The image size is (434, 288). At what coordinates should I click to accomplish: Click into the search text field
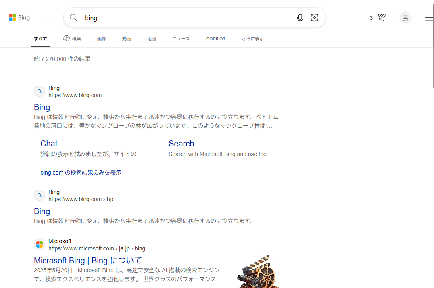pyautogui.click(x=186, y=18)
